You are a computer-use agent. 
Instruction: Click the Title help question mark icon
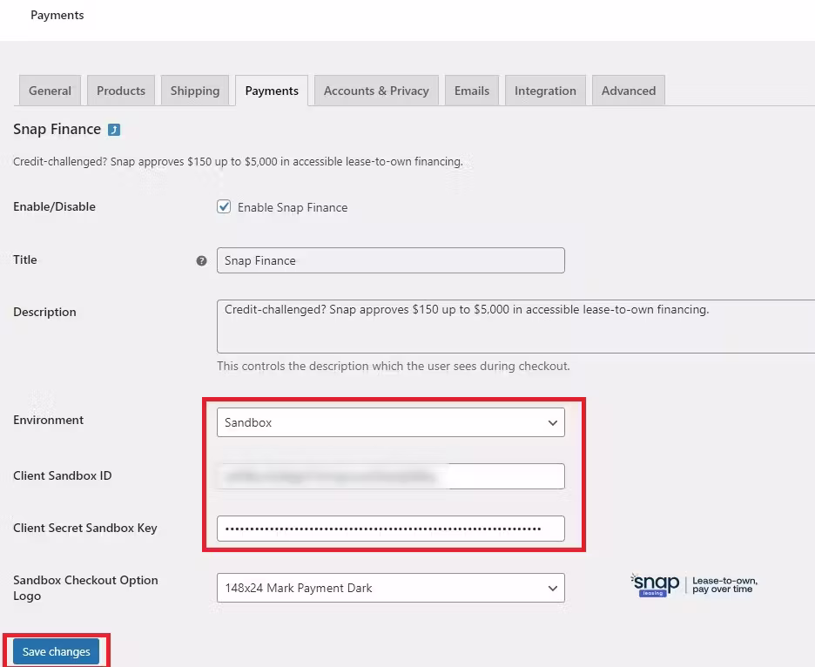(202, 261)
